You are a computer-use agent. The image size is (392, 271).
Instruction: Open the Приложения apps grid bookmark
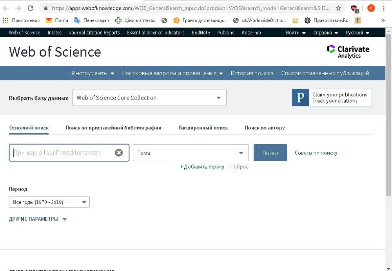click(x=21, y=20)
